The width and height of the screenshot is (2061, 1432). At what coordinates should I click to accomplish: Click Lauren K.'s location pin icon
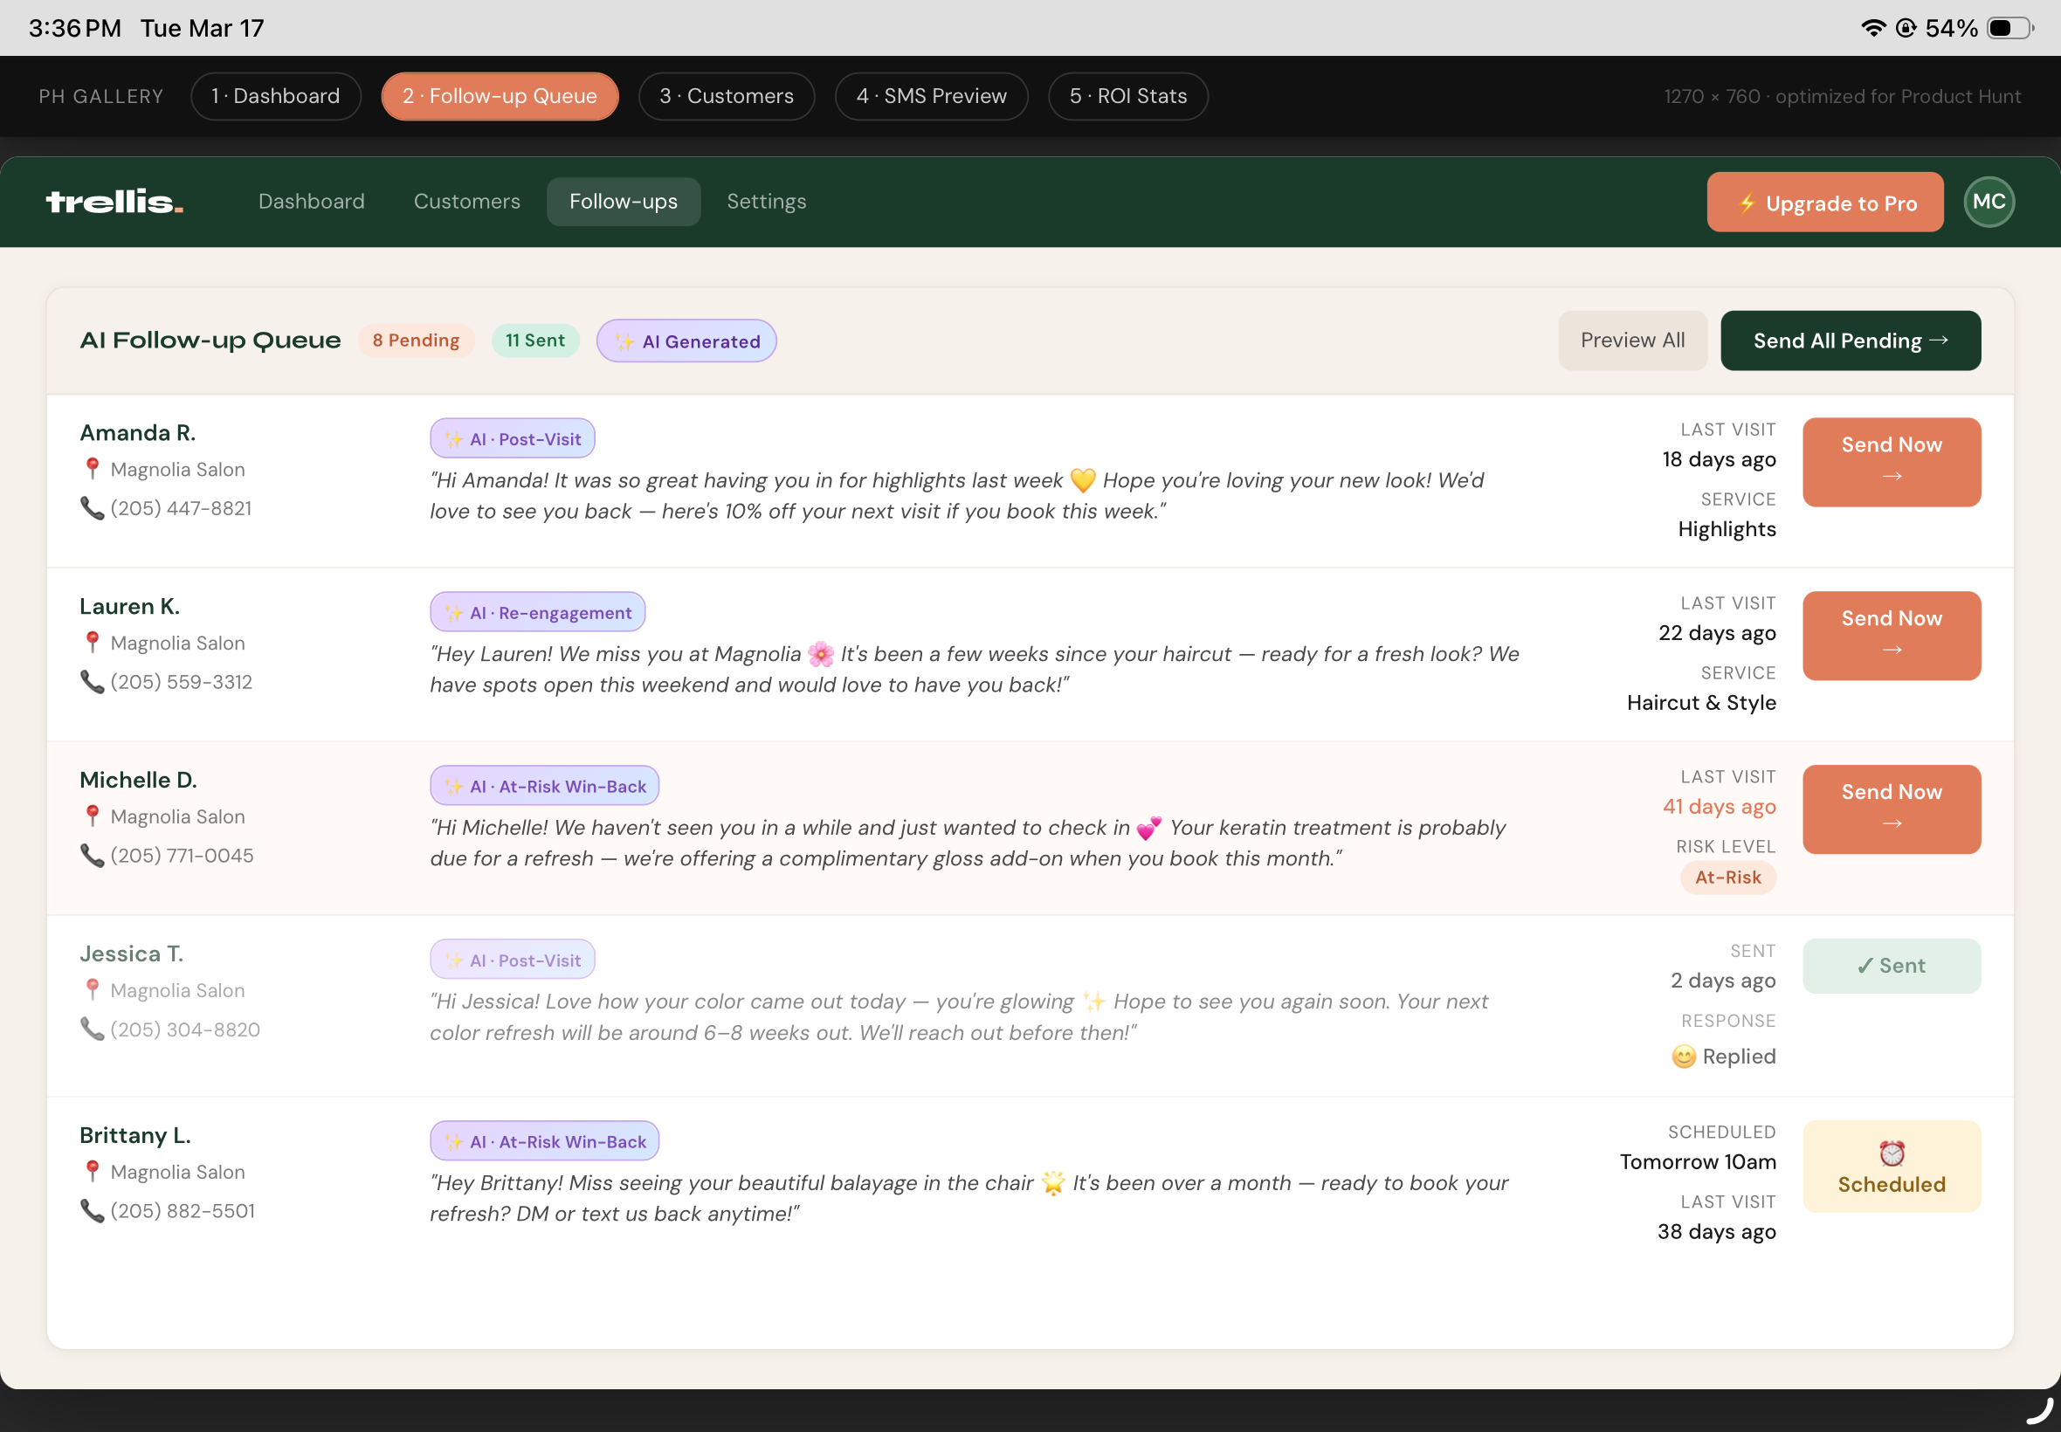(x=92, y=644)
